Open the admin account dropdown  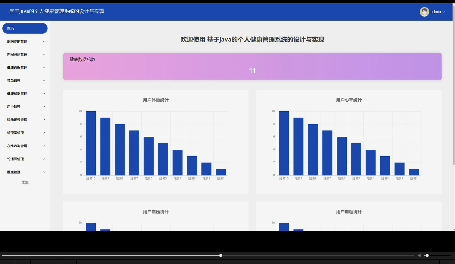point(438,12)
